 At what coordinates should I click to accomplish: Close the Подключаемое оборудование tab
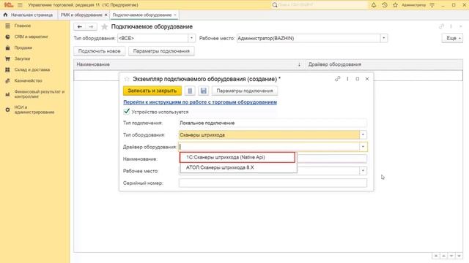175,15
